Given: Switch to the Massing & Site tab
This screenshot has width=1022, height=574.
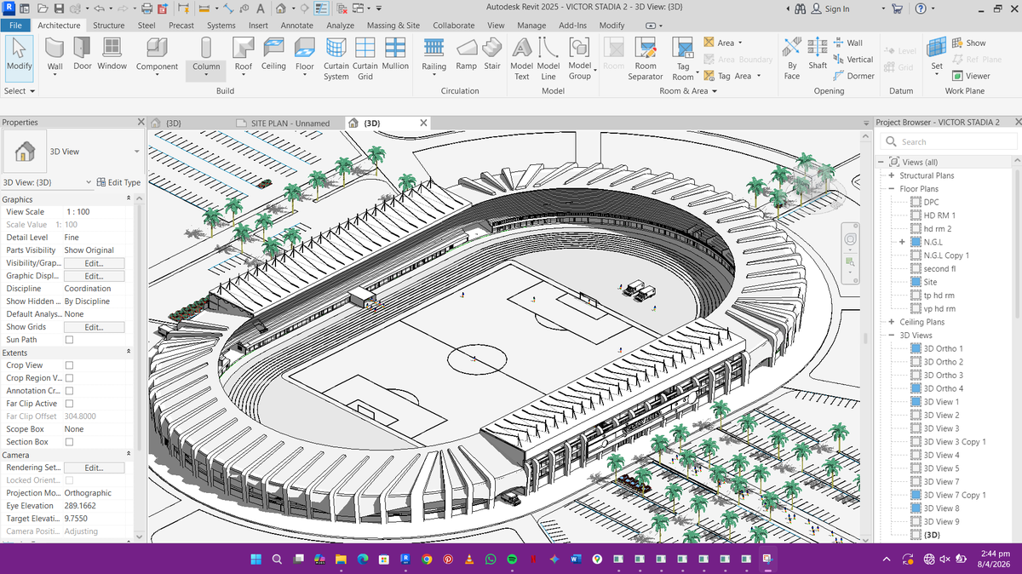Looking at the screenshot, I should (x=393, y=26).
